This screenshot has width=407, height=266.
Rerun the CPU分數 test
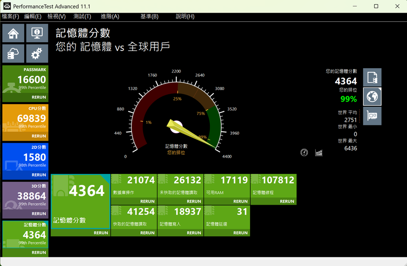39,136
